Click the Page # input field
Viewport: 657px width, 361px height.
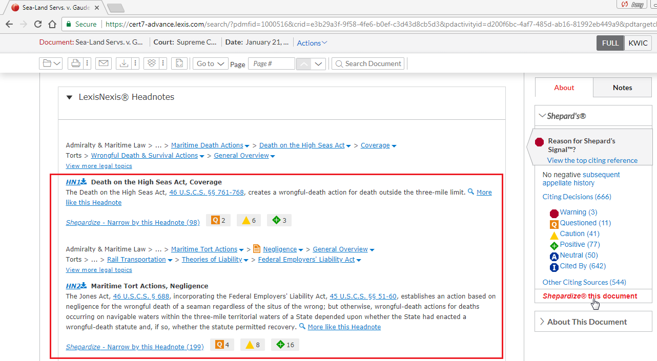click(272, 63)
